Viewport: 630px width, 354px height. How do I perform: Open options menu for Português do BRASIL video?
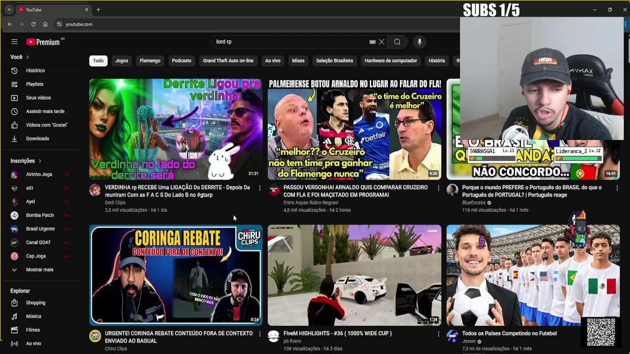pyautogui.click(x=617, y=188)
